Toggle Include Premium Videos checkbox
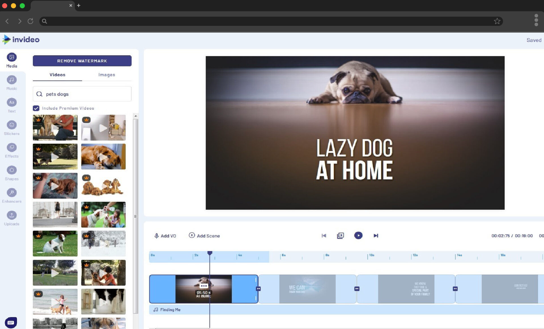 [36, 108]
